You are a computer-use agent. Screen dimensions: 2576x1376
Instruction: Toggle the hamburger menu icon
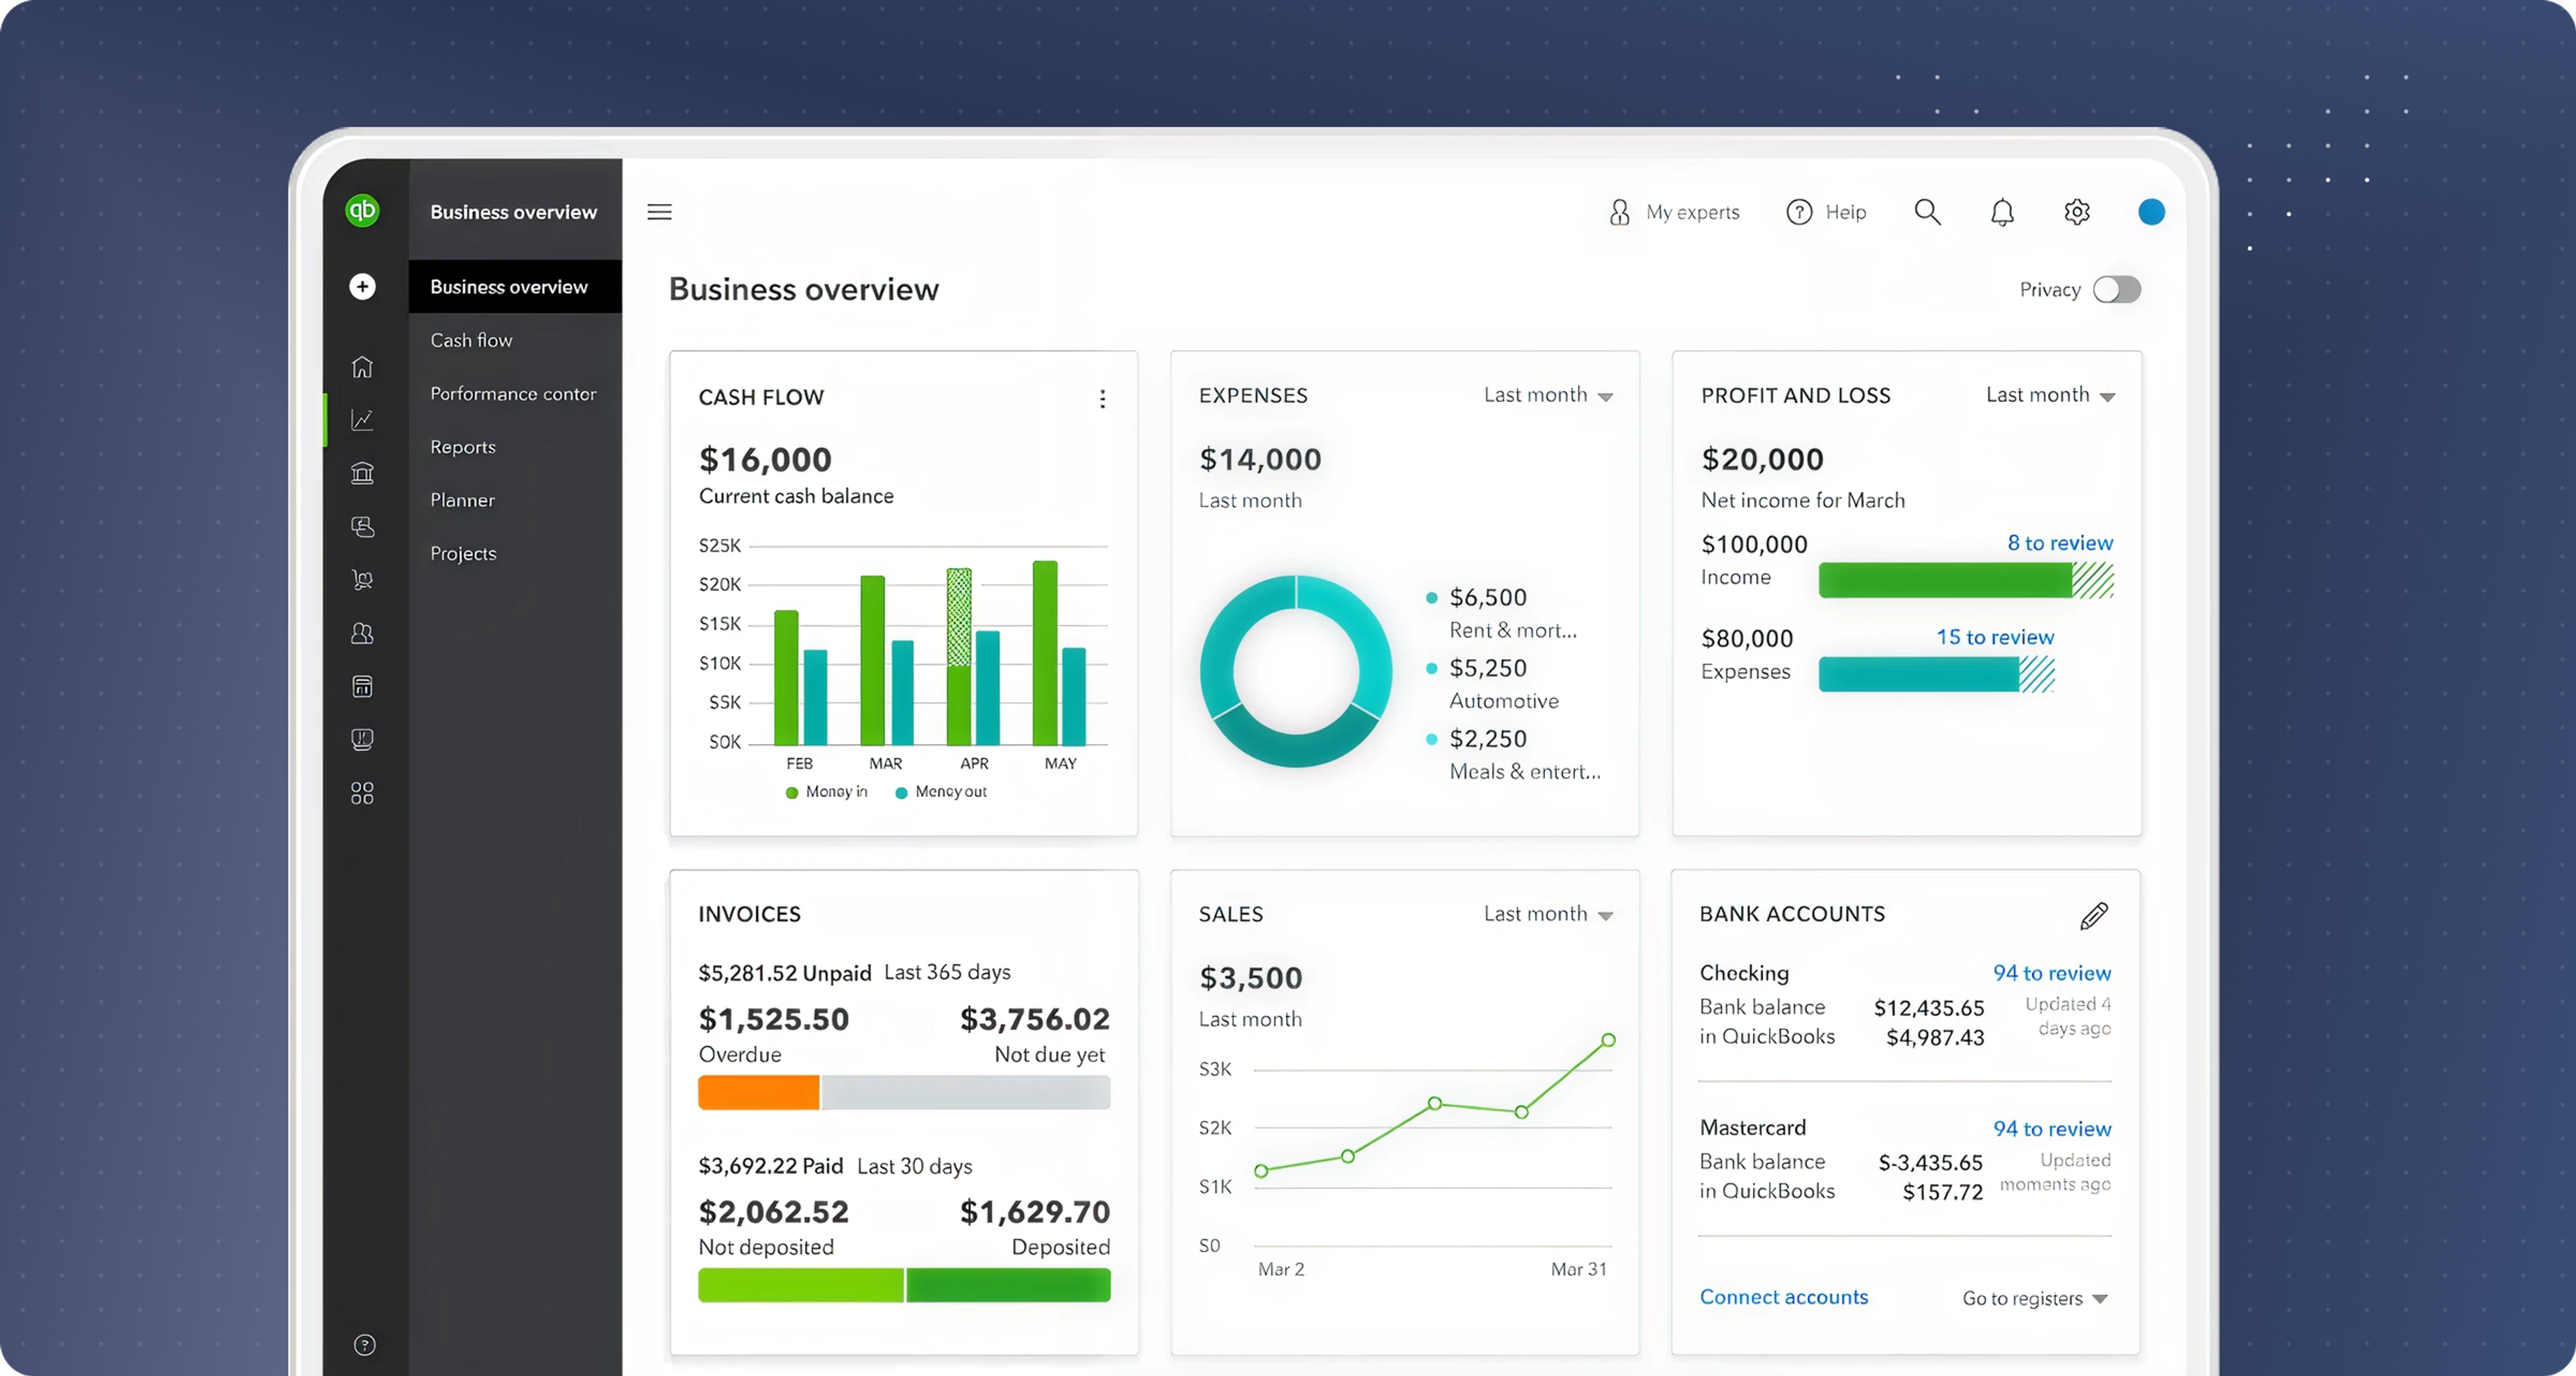659,212
